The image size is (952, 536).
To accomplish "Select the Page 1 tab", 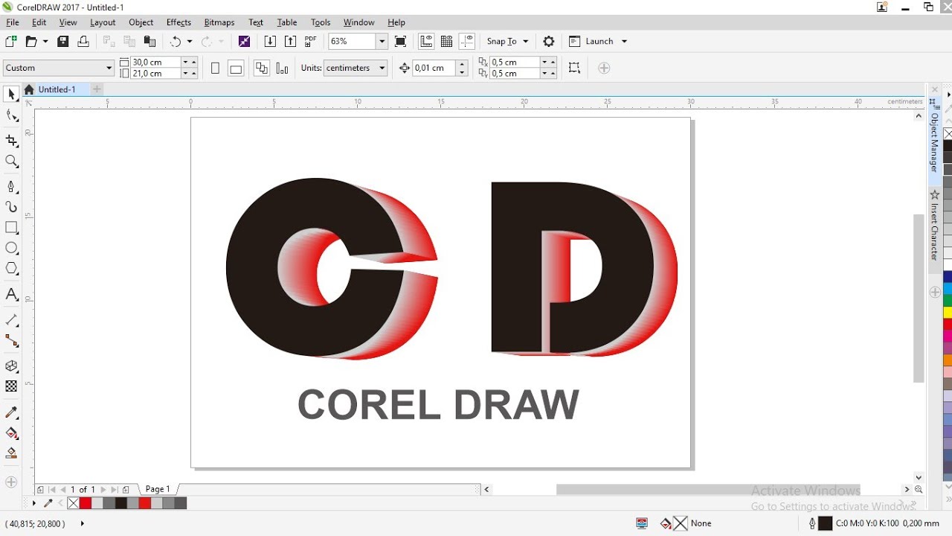I will tap(158, 489).
